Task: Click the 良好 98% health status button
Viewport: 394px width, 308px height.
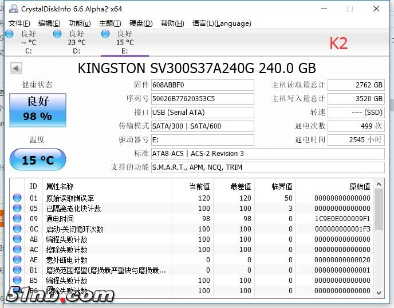Action: point(38,110)
